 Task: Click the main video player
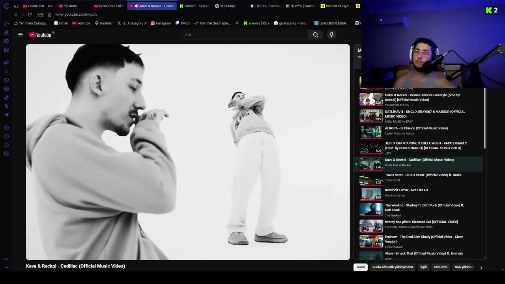click(188, 152)
